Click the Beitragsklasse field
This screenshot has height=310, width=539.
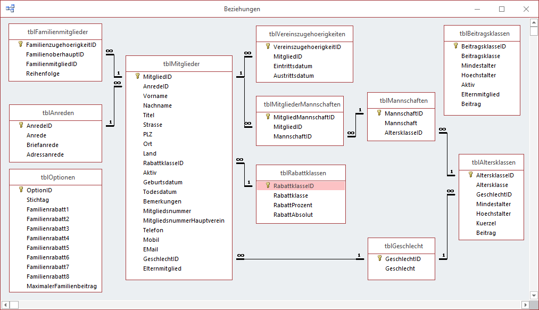click(x=480, y=56)
